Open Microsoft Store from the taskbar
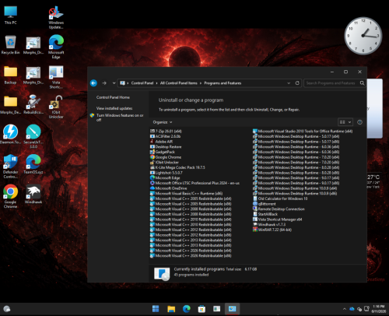This screenshot has height=316, width=389. 202,309
